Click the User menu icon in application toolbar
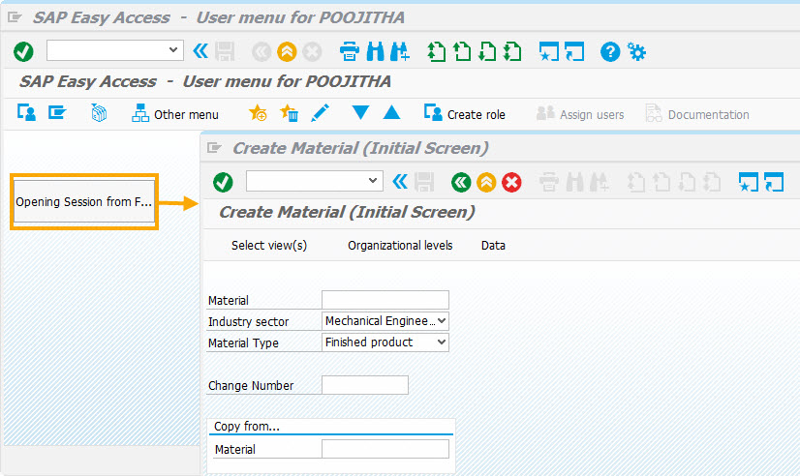Screen dimensions: 800x476 26,112
